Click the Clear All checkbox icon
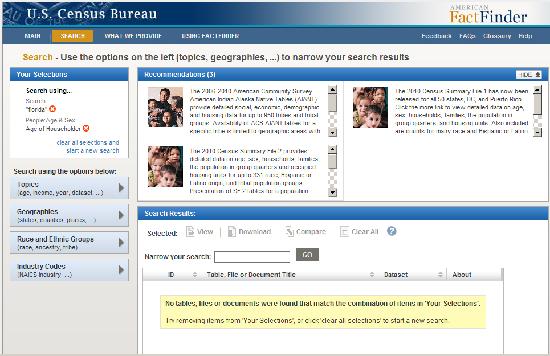550x356 pixels. (x=345, y=232)
